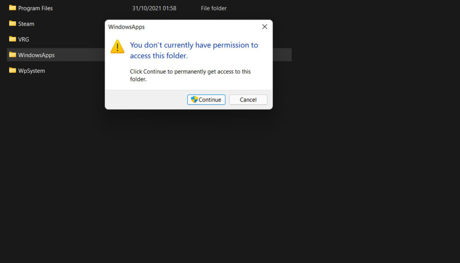Click the 31/10/2021 01:58 modified date
460x263 pixels.
(154, 8)
